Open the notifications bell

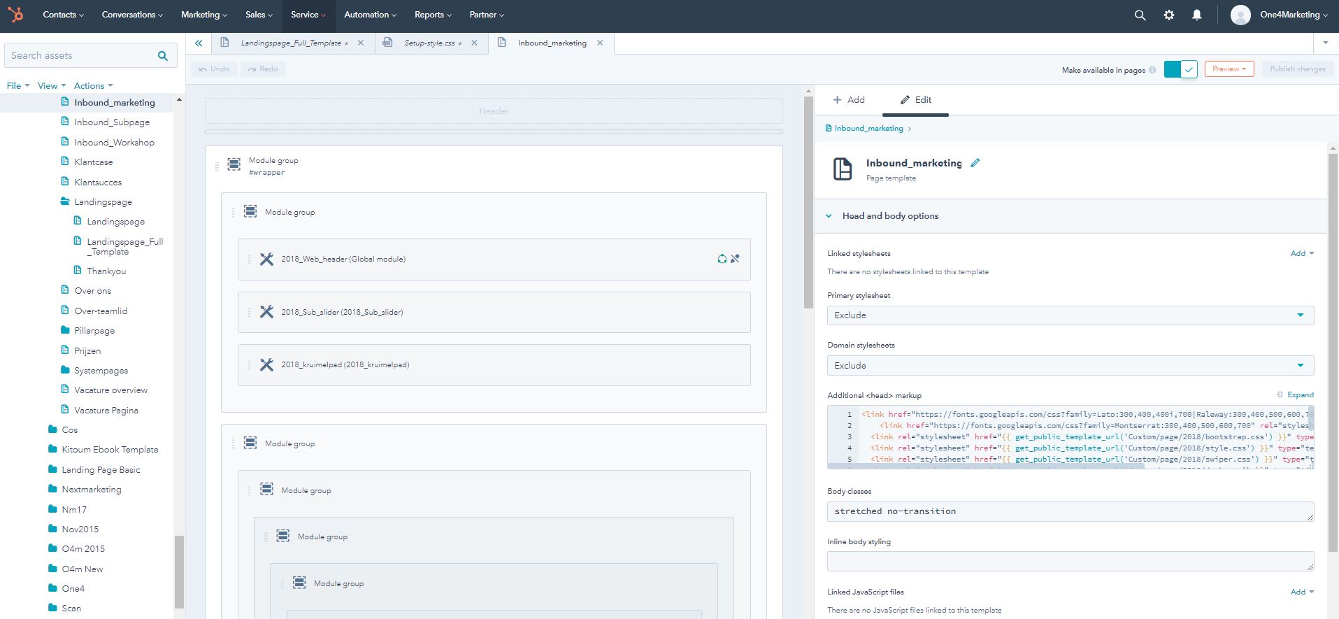point(1197,15)
